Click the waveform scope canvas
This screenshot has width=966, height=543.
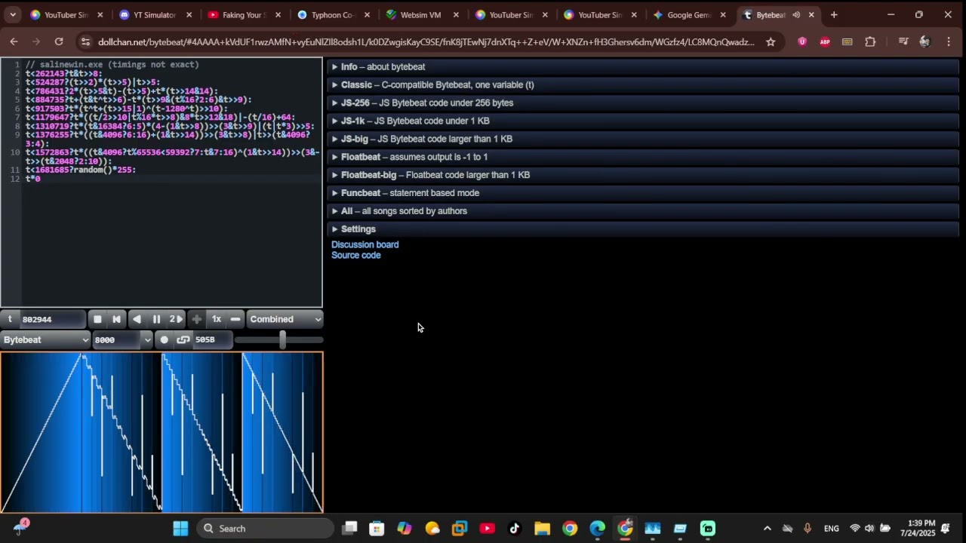[x=162, y=432]
